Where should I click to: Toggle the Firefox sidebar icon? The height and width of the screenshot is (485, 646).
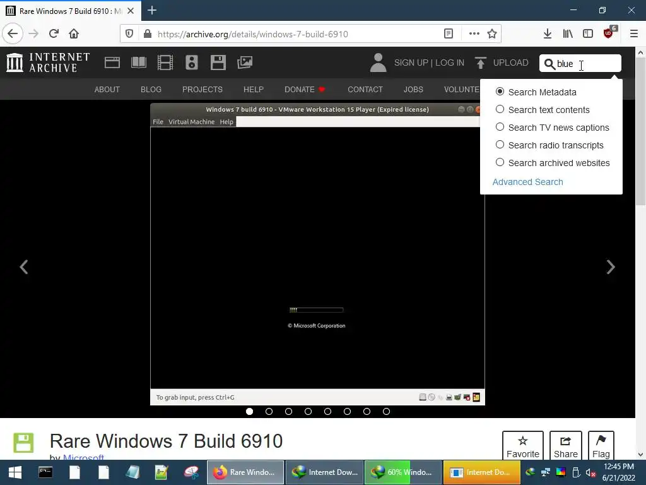[x=588, y=34]
